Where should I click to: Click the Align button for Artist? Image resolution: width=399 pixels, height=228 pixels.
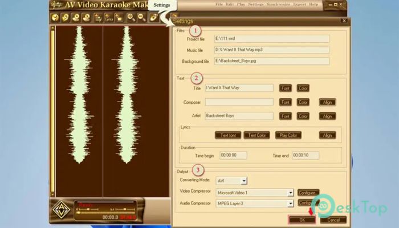(327, 116)
